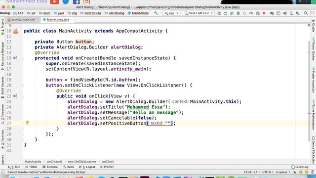Image resolution: width=316 pixels, height=178 pixels.
Task: Select the MainActivity.java editor tab
Action: pyautogui.click(x=58, y=20)
